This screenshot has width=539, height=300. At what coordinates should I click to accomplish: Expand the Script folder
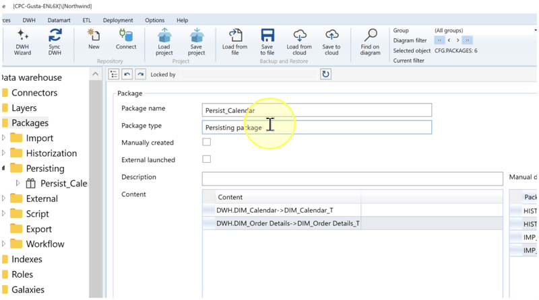[4, 213]
